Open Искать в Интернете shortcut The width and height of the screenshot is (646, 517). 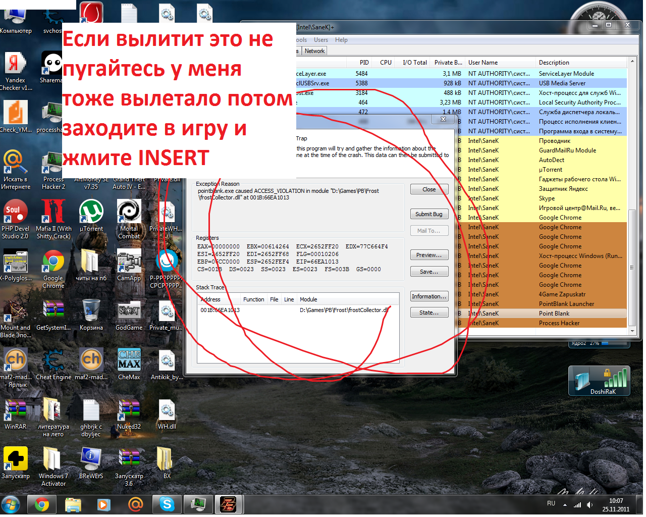click(16, 170)
